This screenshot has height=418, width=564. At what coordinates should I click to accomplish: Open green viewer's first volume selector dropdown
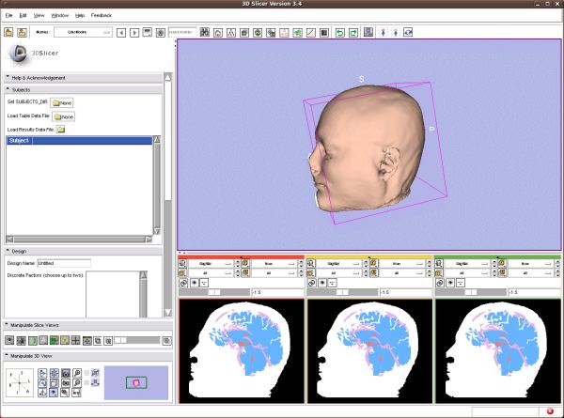[467, 264]
